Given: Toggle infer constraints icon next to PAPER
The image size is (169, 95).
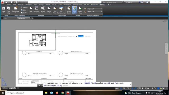Looking at the screenshot, I should coord(121,88).
